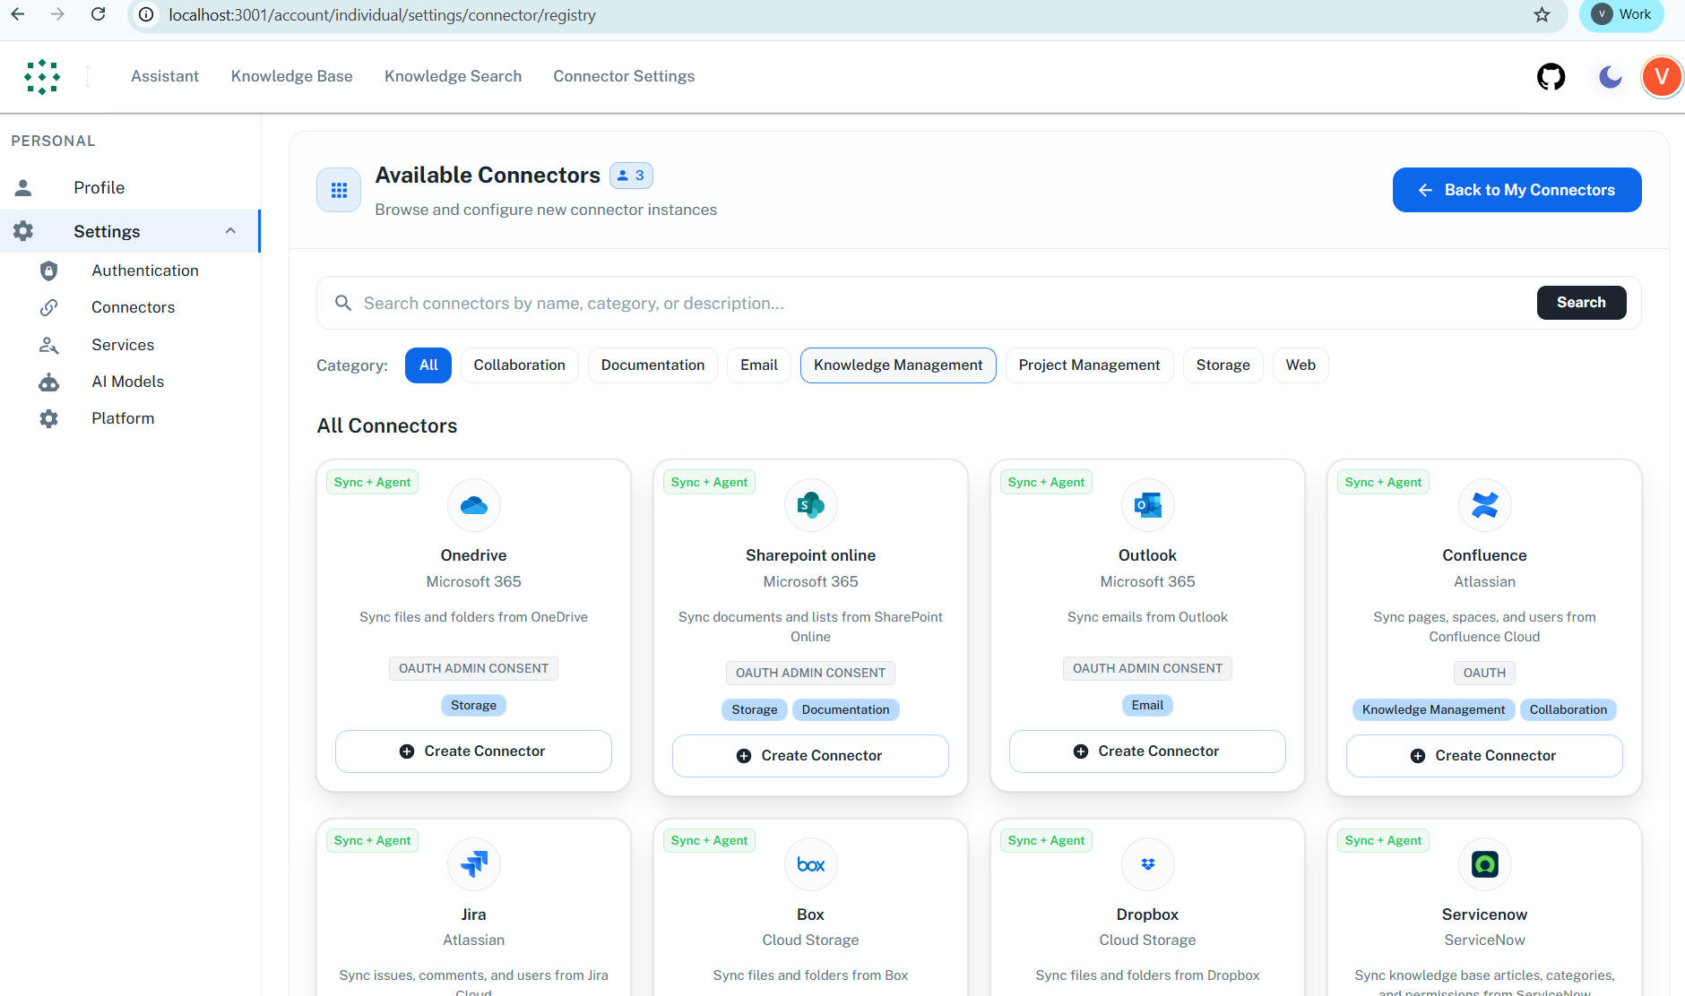
Task: Click the OneDrive cloud logo
Action: click(473, 505)
